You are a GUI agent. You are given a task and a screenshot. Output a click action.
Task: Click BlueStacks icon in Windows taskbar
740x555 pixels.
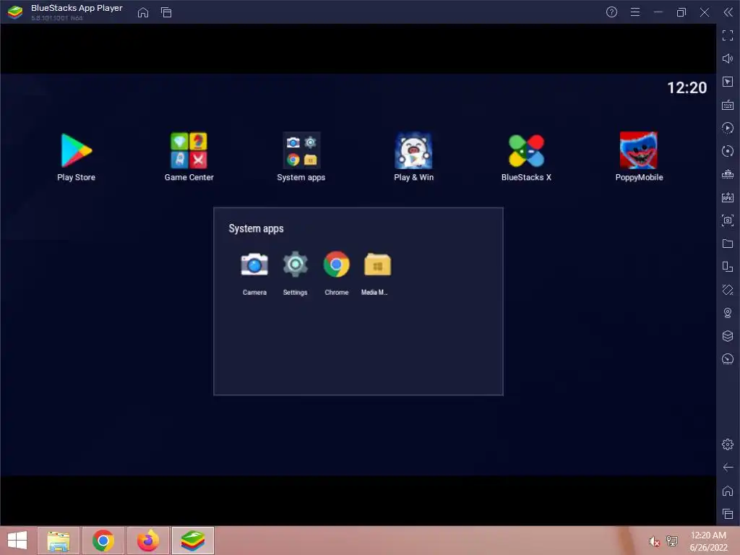(x=193, y=541)
